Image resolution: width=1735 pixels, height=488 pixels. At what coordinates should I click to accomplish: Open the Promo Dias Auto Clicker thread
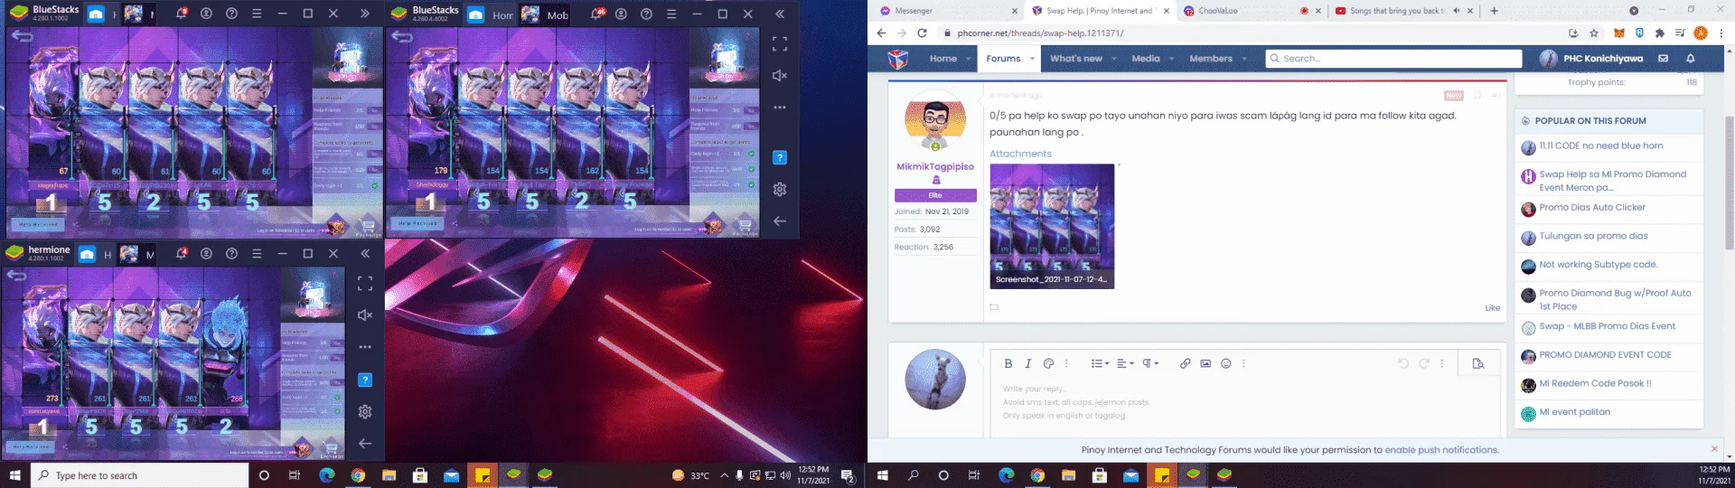(1592, 207)
